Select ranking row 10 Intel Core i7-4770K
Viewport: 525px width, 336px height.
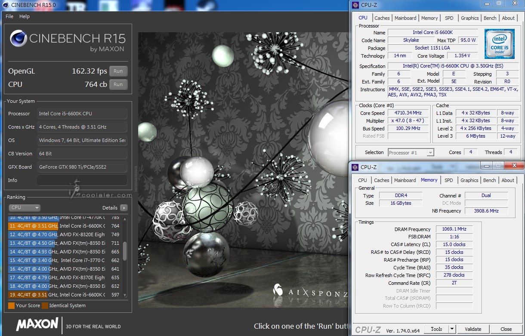(x=65, y=218)
